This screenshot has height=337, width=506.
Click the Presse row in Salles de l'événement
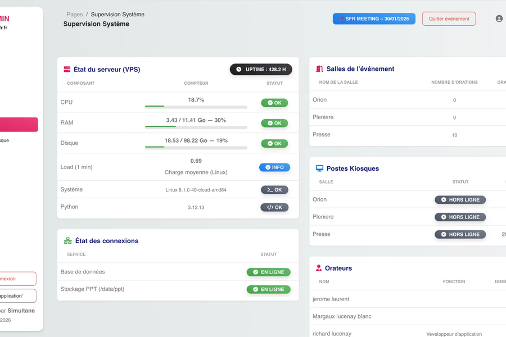point(408,135)
